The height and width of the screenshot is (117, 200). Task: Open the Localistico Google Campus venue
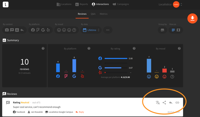59,112
